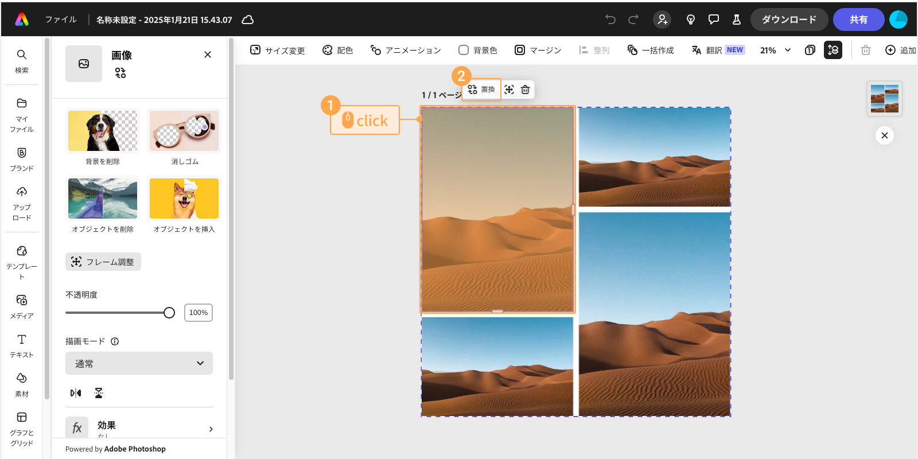Click the アップロード sidebar icon
918x459 pixels.
pos(22,203)
